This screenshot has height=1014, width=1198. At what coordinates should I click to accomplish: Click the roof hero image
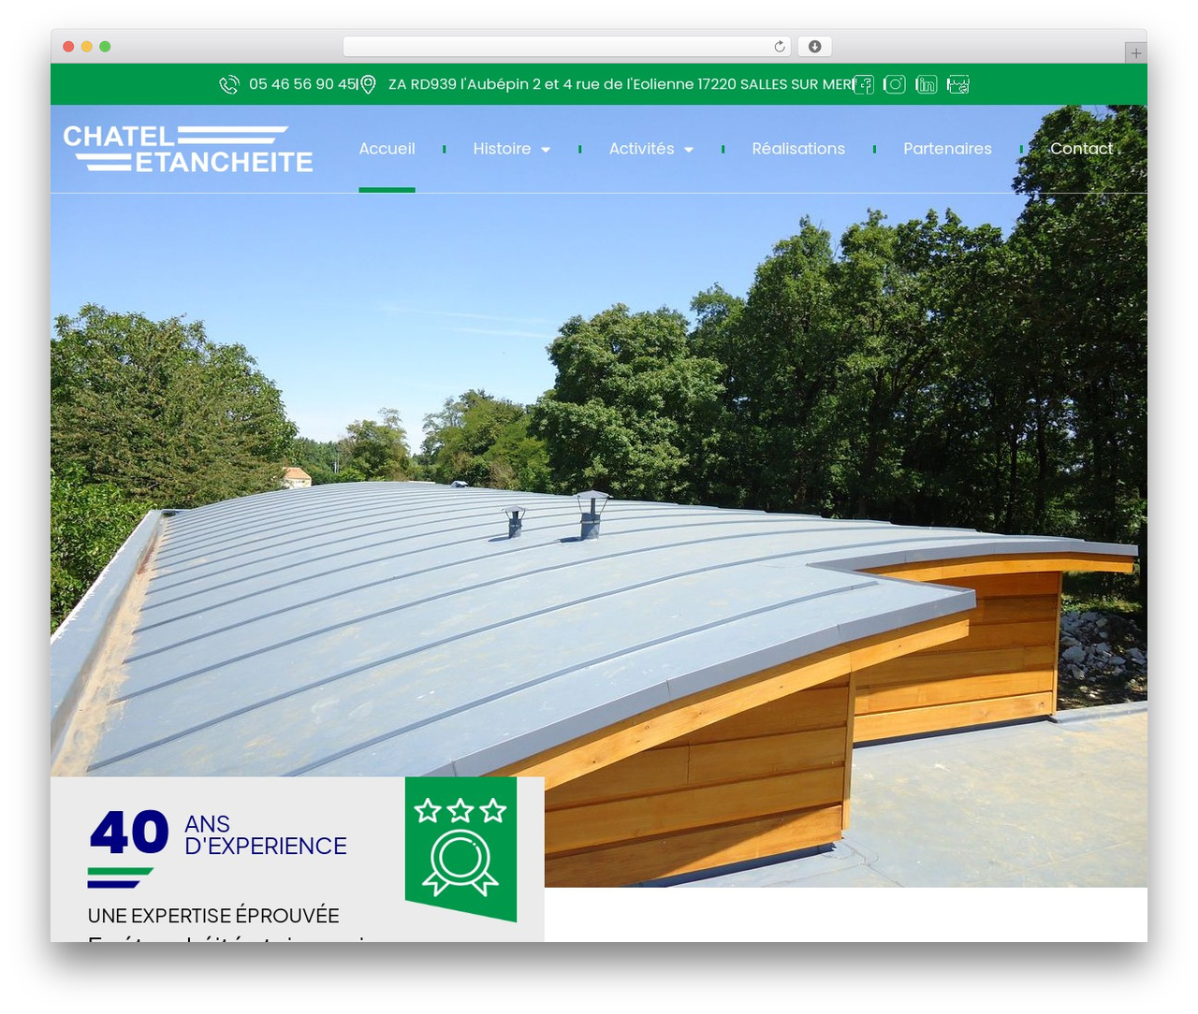(x=599, y=496)
